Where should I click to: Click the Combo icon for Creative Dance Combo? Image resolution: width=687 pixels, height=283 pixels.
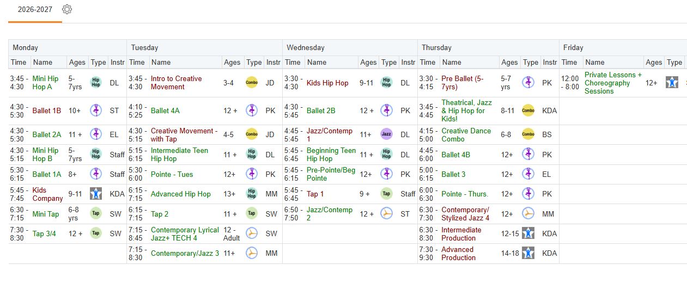[x=528, y=134]
